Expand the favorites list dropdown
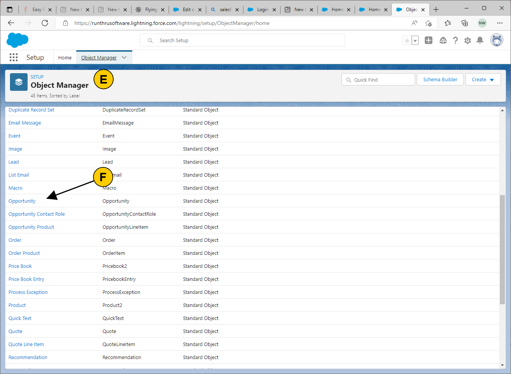Viewport: 511px width, 374px height. pos(415,41)
